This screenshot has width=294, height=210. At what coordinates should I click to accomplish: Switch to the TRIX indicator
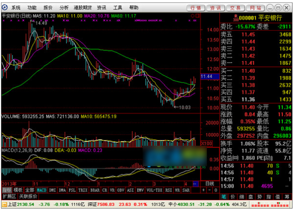[x=83, y=190]
